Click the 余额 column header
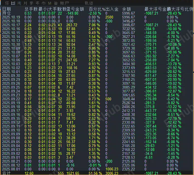194x175 pixels. [126, 9]
